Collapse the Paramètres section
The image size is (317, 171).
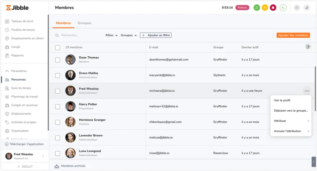tap(7, 71)
